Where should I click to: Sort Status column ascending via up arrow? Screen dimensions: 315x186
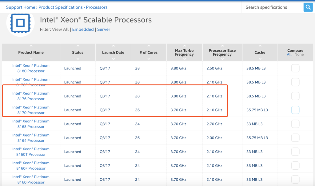(78, 46)
